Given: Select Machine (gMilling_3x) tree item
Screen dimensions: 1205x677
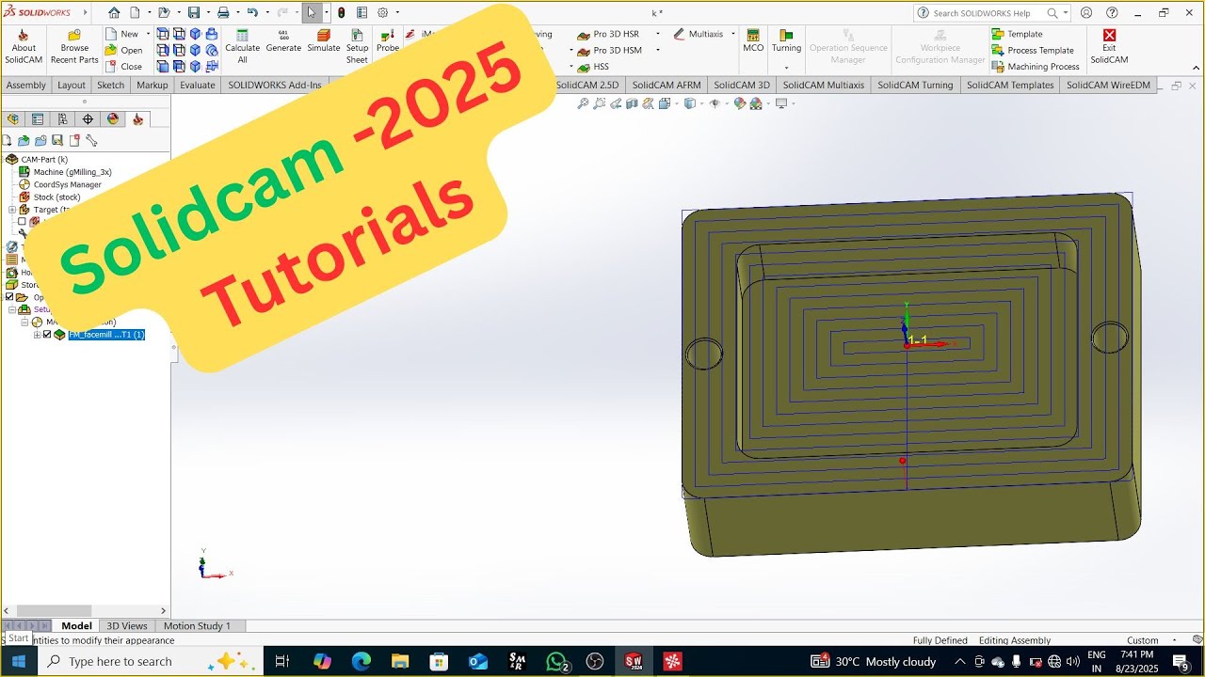Looking at the screenshot, I should 65,172.
